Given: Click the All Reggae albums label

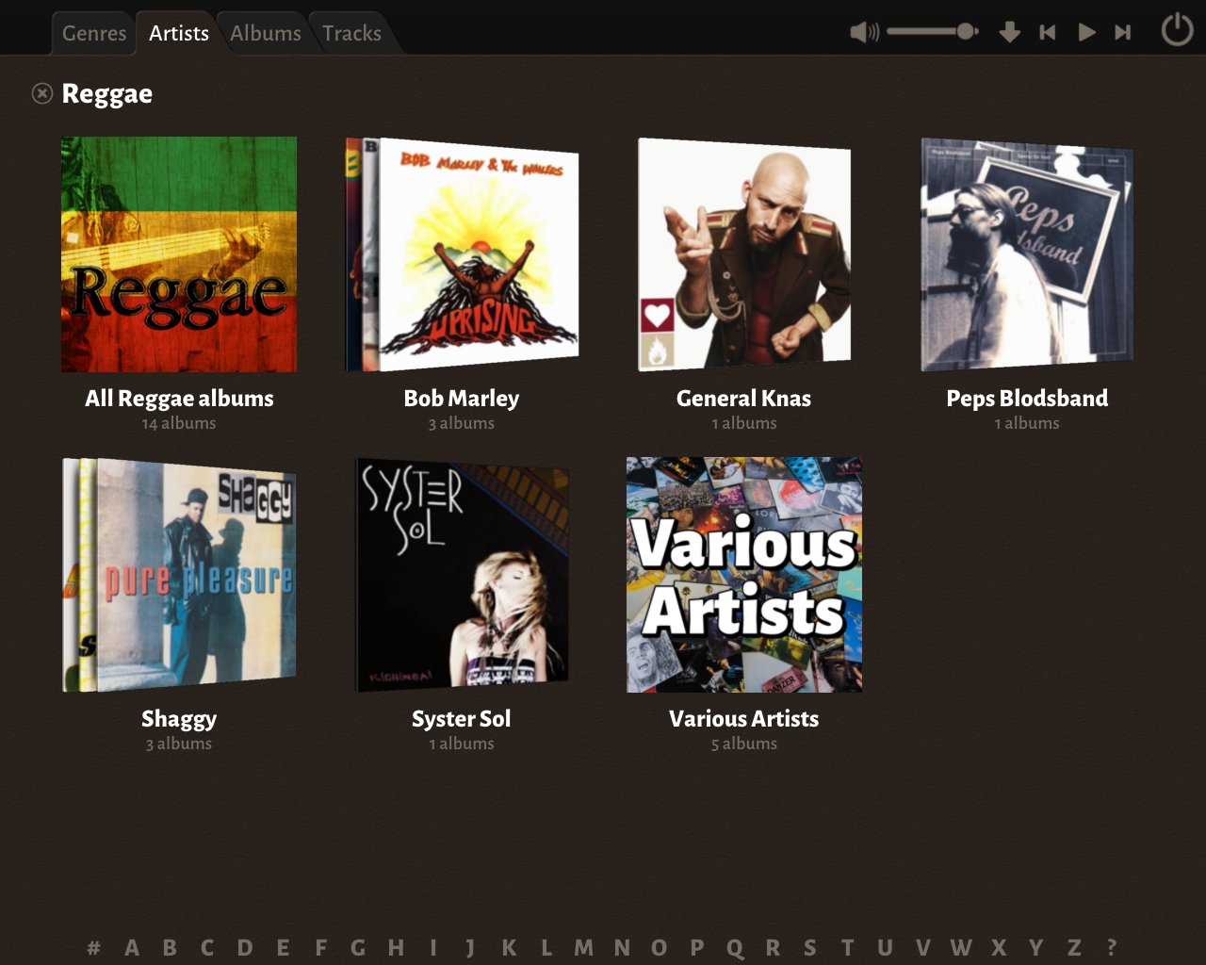Looking at the screenshot, I should coord(179,399).
